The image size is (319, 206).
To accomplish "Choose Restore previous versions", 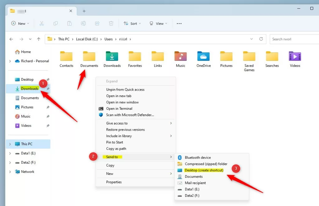I will pos(136,130).
